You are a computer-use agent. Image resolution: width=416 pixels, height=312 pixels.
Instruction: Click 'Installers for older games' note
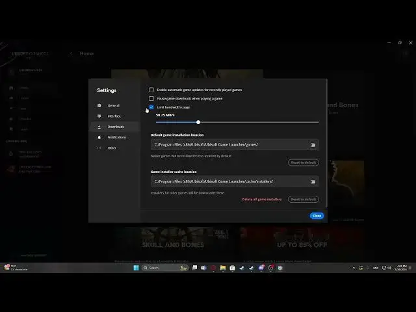point(187,193)
